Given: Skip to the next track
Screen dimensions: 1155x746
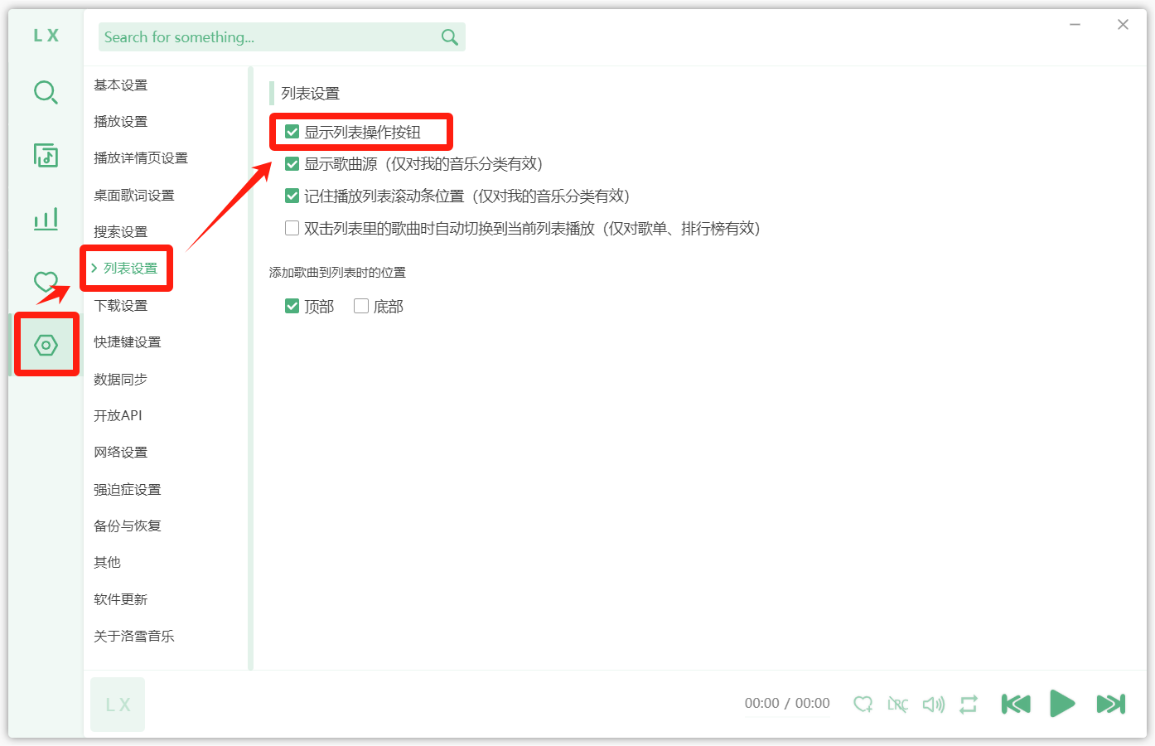Looking at the screenshot, I should 1110,705.
